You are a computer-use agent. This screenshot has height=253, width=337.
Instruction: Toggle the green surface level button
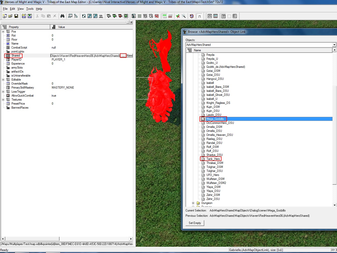(164, 16)
